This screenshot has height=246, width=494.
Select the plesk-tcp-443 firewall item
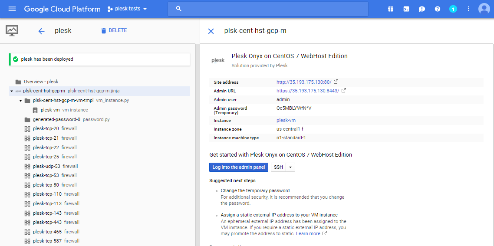(46, 222)
